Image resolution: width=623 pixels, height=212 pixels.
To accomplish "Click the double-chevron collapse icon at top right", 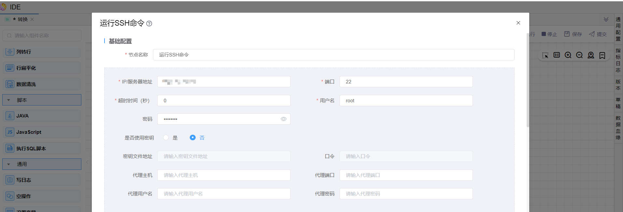I will point(606,19).
